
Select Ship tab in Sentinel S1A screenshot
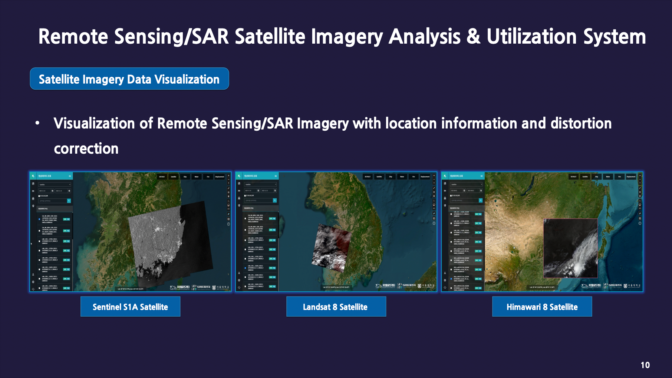coord(185,177)
